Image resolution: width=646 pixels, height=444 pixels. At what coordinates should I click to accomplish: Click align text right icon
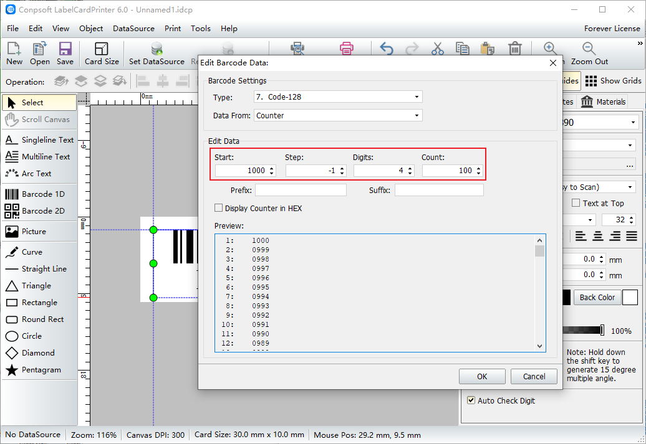point(615,236)
